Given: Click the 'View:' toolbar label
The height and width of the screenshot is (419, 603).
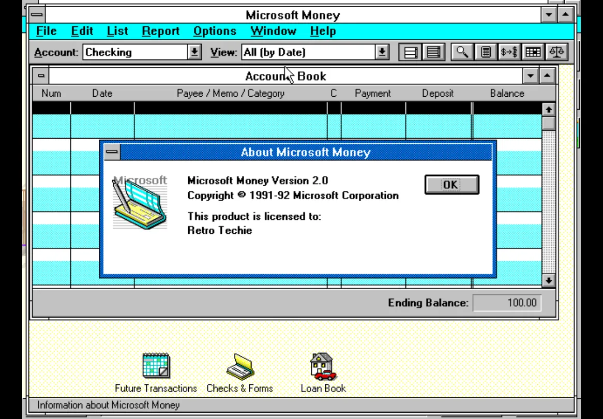Looking at the screenshot, I should 224,52.
